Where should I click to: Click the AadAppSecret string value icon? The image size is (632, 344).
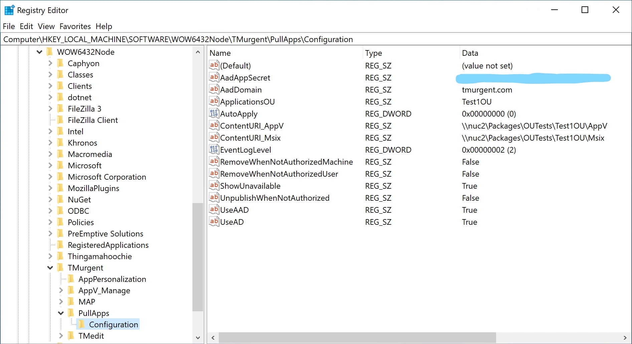click(x=214, y=77)
